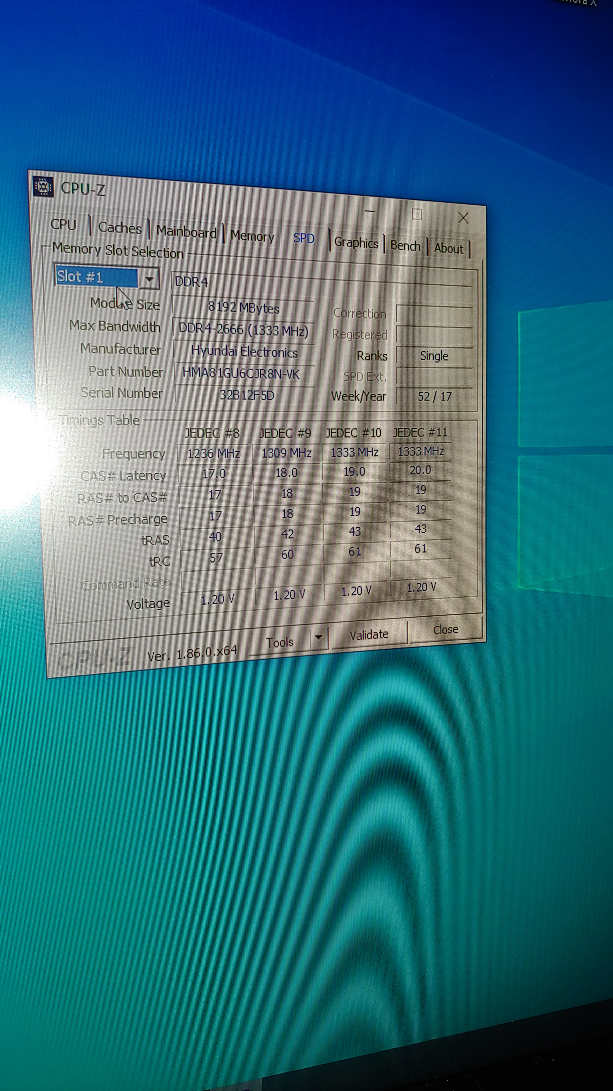Select the SPD tab
This screenshot has width=613, height=1091.
304,238
